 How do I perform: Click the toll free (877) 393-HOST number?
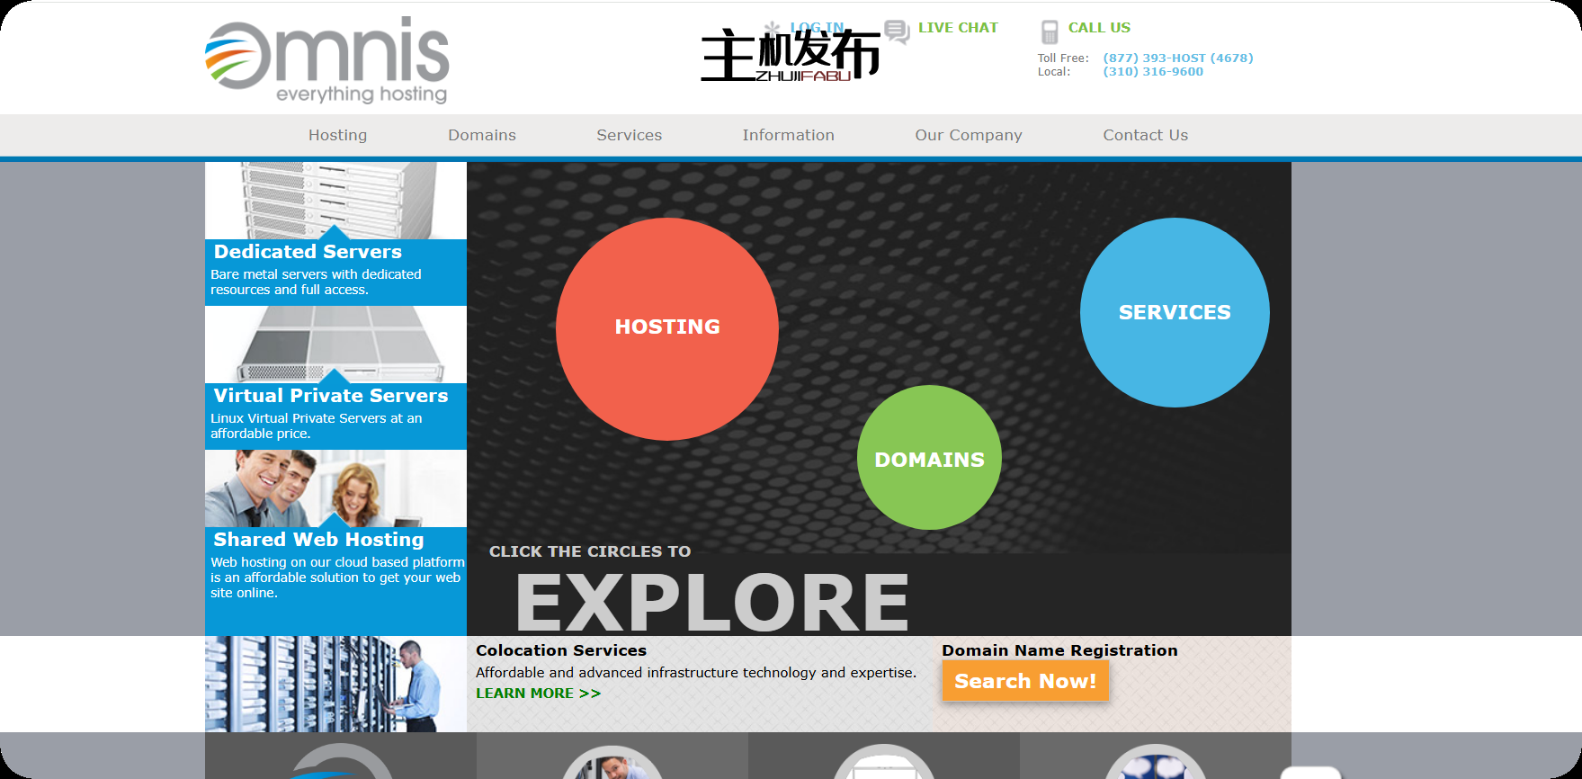(1178, 58)
